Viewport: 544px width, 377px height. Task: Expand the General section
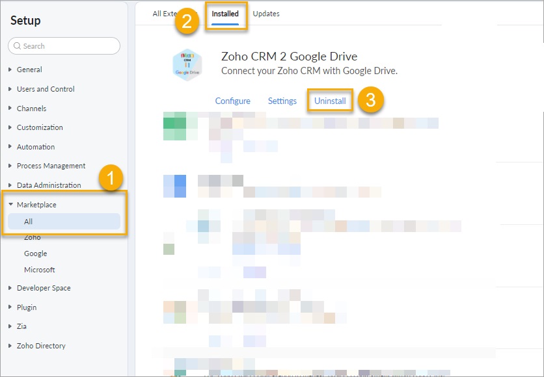[x=10, y=70]
